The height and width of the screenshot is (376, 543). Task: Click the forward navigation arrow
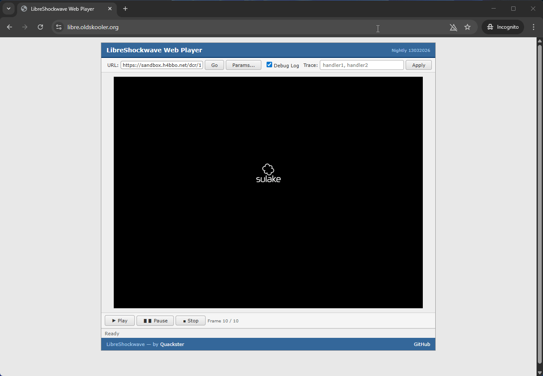click(x=25, y=27)
